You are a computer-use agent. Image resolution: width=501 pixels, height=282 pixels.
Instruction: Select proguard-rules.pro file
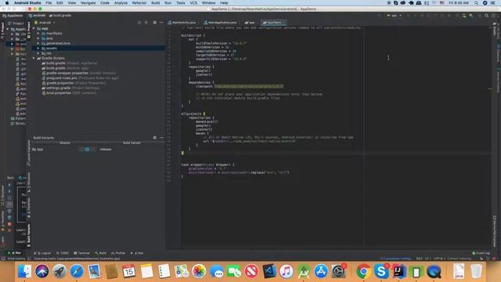pos(80,78)
